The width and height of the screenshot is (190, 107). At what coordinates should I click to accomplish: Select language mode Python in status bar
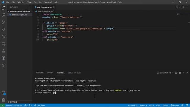click(165, 105)
